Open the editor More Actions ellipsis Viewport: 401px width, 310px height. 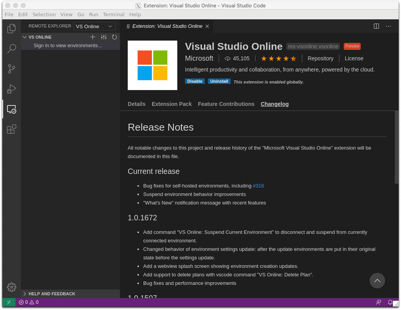pyautogui.click(x=389, y=26)
